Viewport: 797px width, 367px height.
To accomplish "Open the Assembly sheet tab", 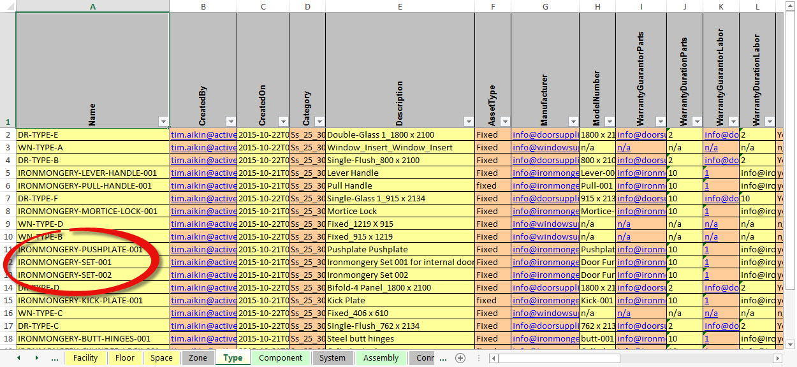I will point(381,358).
